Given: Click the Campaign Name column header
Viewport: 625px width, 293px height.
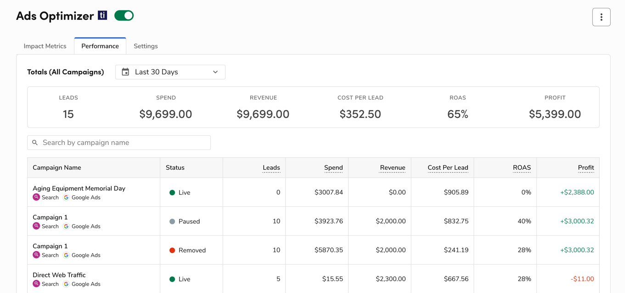Looking at the screenshot, I should (x=57, y=168).
